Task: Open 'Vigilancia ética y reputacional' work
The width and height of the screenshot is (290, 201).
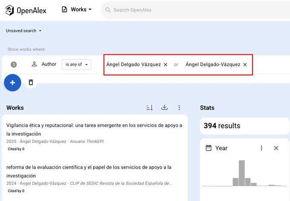Action: pos(94,129)
